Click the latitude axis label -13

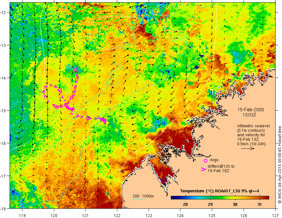pyautogui.click(x=4, y=45)
